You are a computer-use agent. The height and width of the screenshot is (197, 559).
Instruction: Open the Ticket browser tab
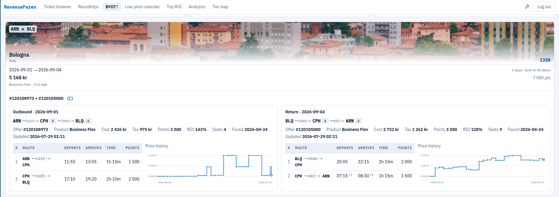(x=58, y=7)
